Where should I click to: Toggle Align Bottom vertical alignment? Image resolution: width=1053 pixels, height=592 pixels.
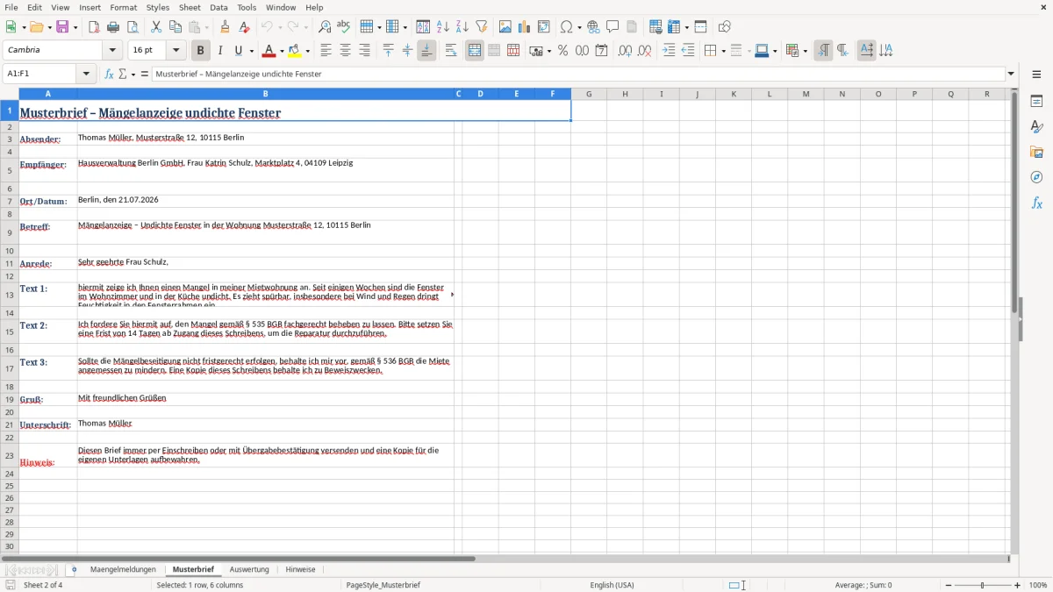[426, 51]
